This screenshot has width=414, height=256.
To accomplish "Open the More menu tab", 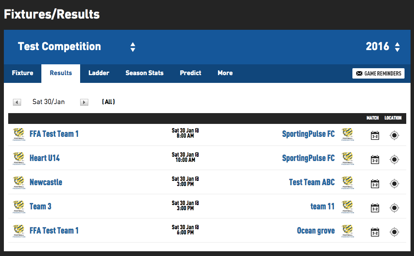I will point(225,73).
